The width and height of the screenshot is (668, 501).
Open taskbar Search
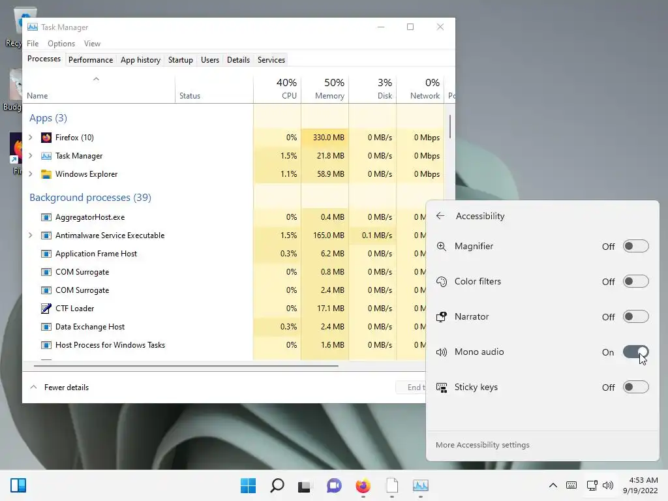(277, 485)
